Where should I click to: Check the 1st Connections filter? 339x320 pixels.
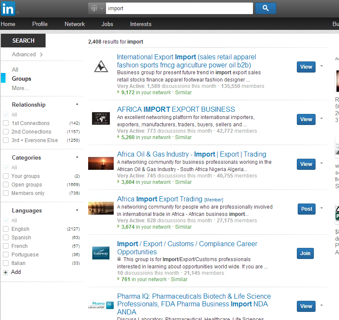point(6,123)
